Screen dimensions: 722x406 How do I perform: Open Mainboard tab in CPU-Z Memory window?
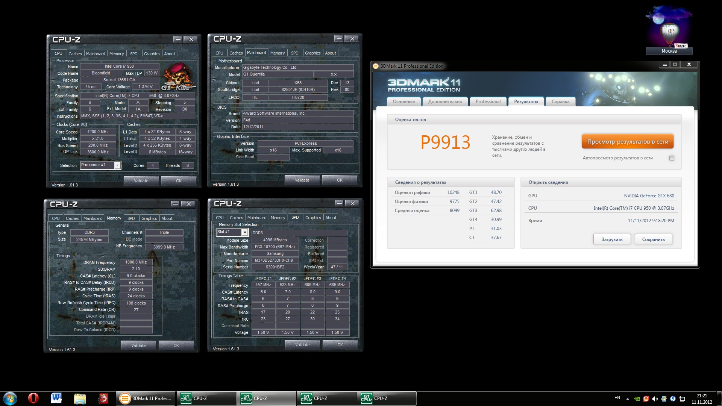coord(93,218)
